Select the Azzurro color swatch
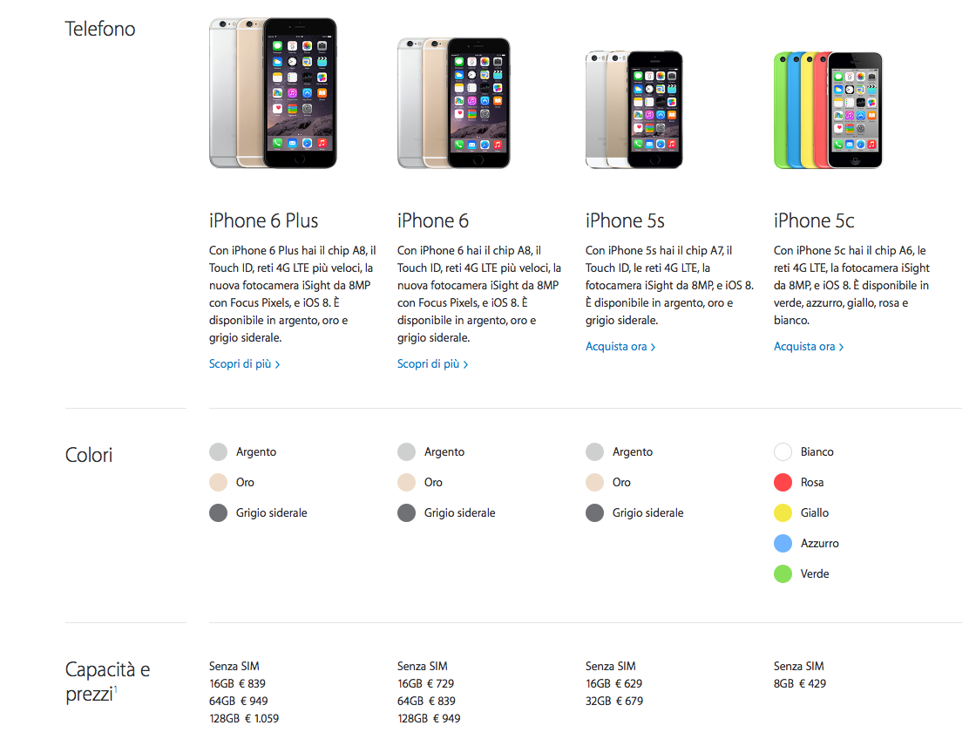Screen dimensions: 976x746 tap(783, 543)
